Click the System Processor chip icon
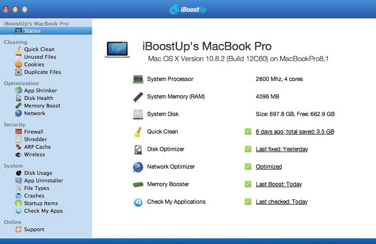The width and height of the screenshot is (376, 244). [x=138, y=79]
